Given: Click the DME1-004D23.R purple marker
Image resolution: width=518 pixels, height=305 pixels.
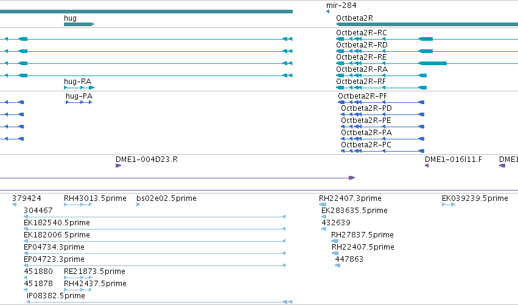Looking at the screenshot, I should (118, 166).
